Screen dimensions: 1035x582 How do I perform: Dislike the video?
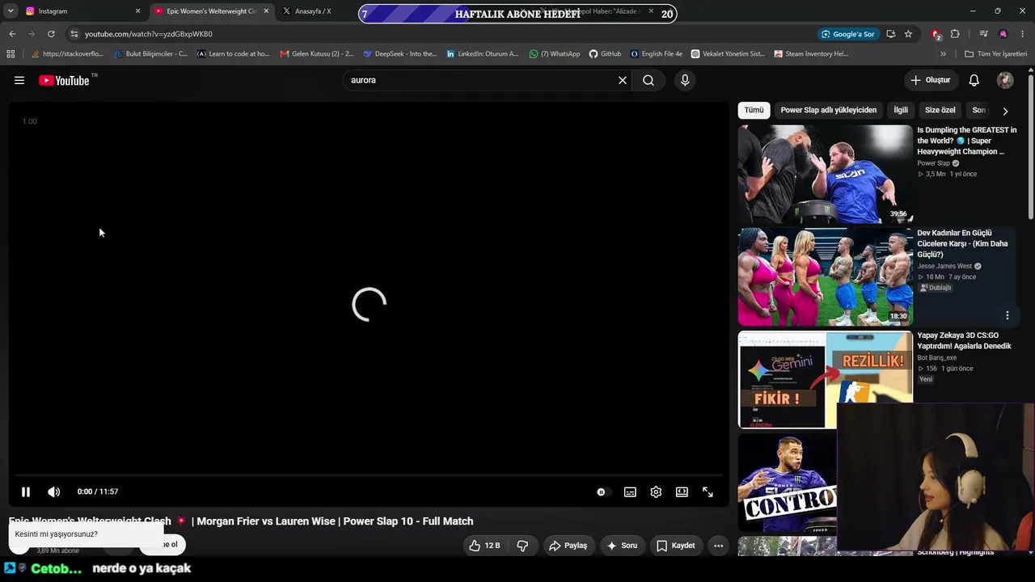click(522, 546)
